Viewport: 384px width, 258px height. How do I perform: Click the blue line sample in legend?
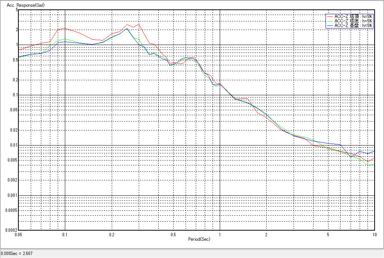coord(330,25)
